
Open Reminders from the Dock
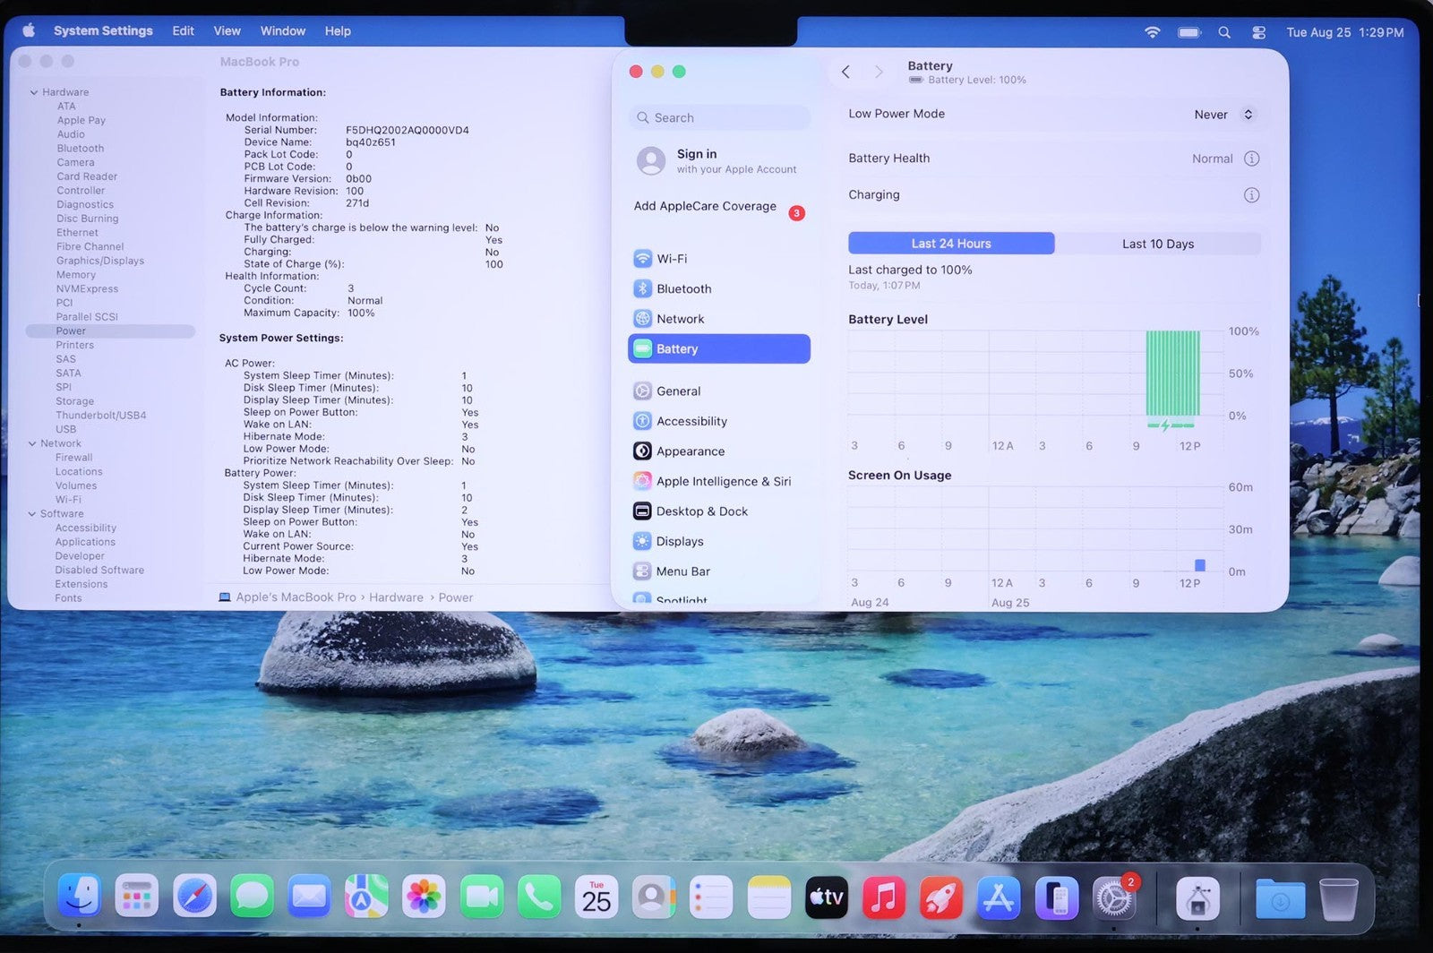(711, 897)
